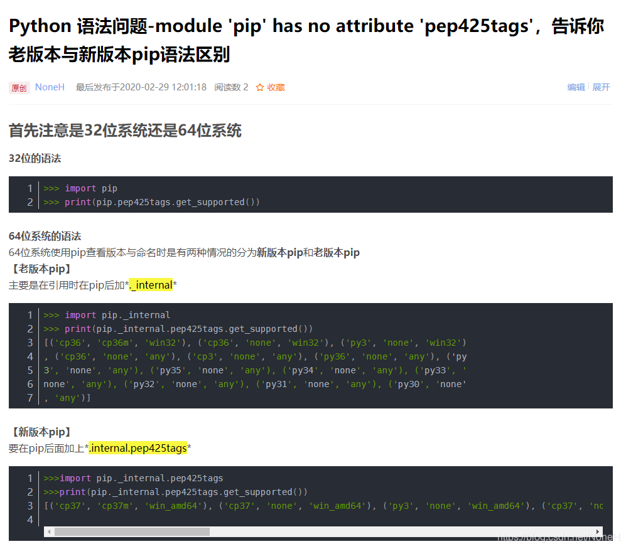Image resolution: width=626 pixels, height=549 pixels.
Task: Click code line print(pip.pep425tags.get_supported())
Action: point(152,202)
